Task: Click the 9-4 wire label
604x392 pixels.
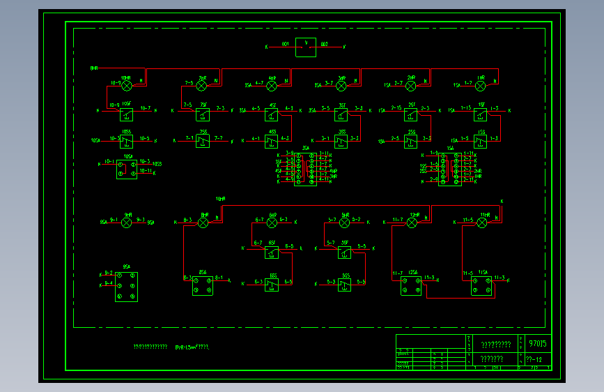Action: tap(109, 283)
